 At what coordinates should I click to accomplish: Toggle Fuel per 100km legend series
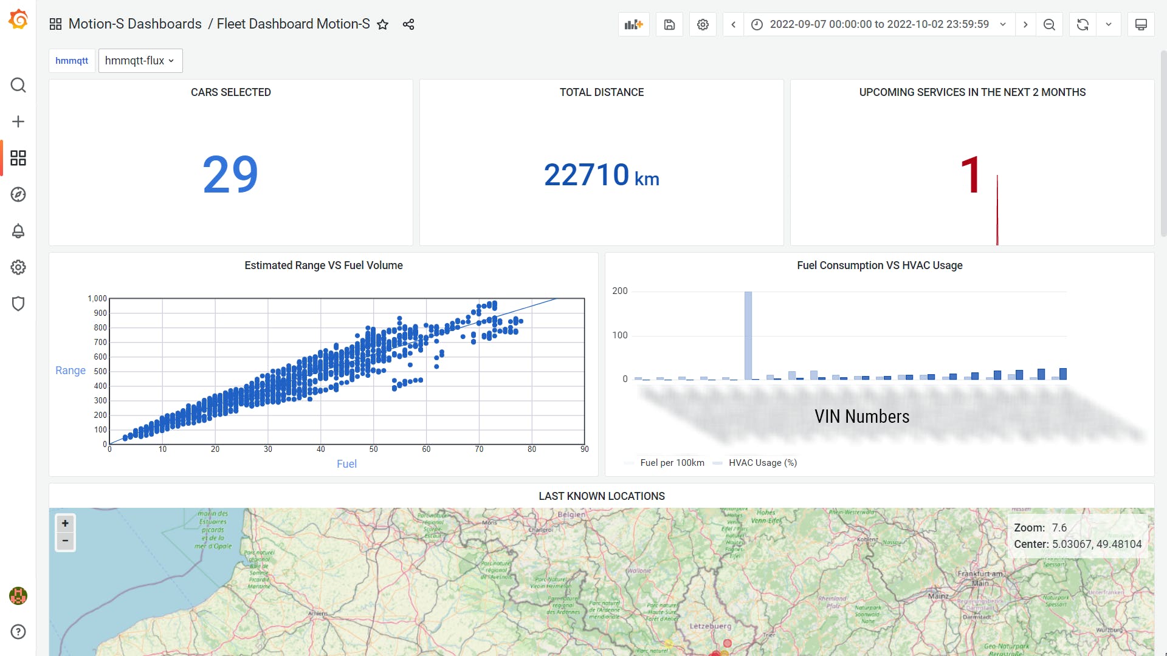tap(672, 463)
